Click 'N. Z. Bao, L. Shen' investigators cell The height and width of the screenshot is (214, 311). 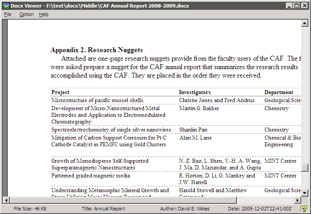[220, 164]
